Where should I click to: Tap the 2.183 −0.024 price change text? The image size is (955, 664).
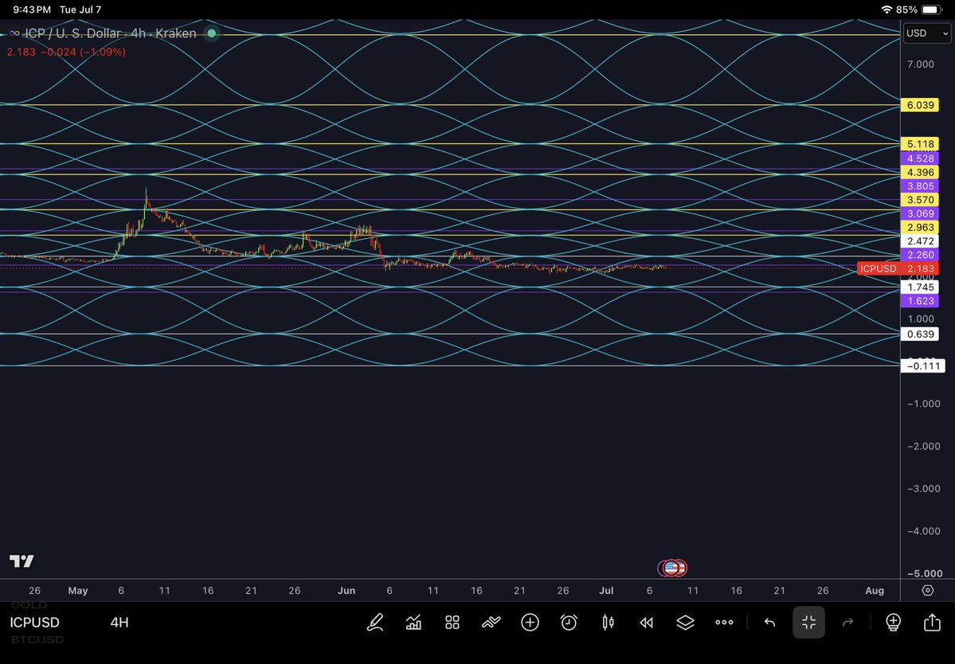[x=66, y=53]
